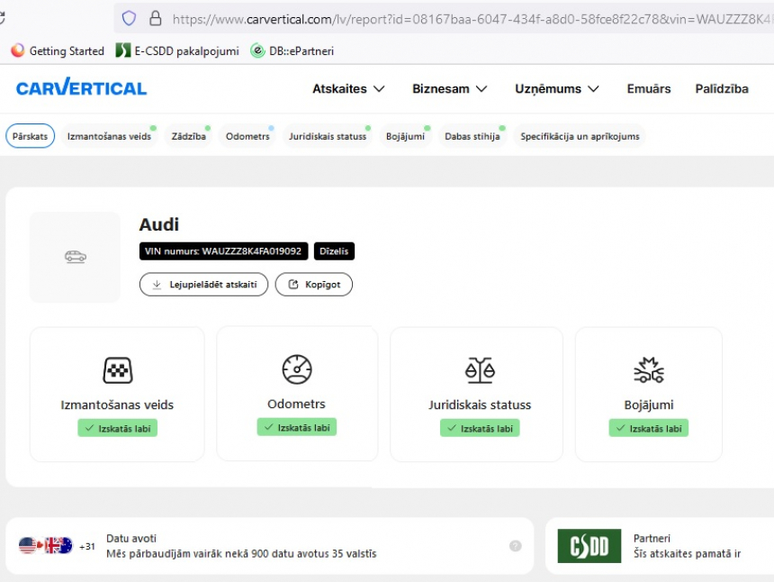Expand the Atskaites menu chevron
Viewport: 774px width, 582px height.
click(x=379, y=89)
